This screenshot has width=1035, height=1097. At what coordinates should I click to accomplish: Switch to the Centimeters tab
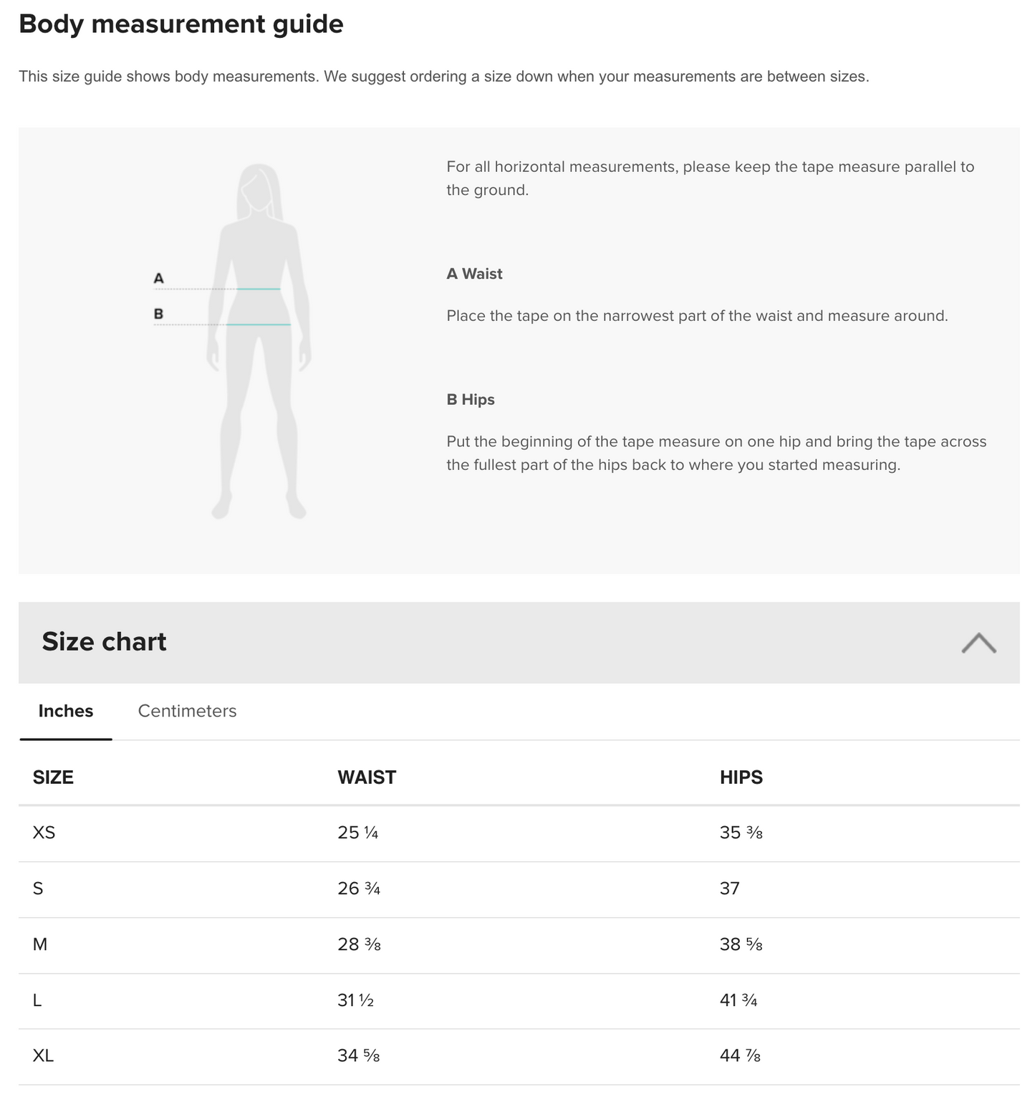coord(187,711)
